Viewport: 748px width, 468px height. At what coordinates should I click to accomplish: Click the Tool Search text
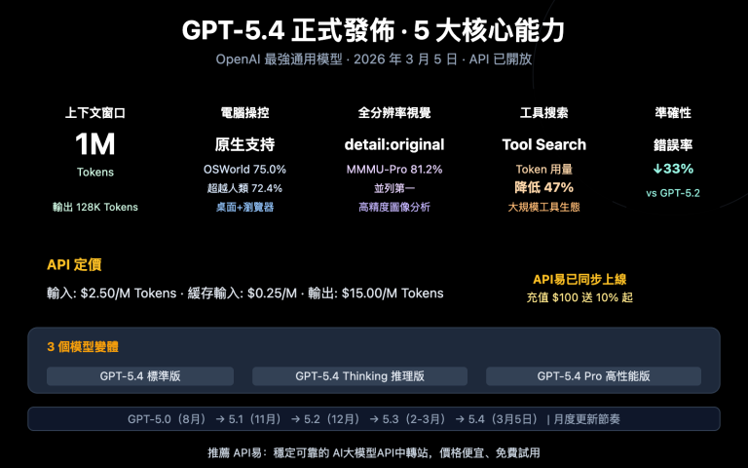(543, 144)
